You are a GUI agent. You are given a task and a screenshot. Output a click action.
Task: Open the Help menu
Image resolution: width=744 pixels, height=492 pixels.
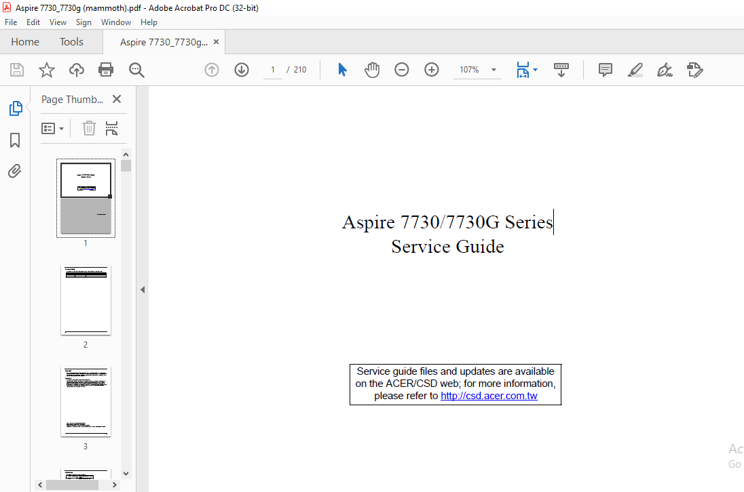149,22
